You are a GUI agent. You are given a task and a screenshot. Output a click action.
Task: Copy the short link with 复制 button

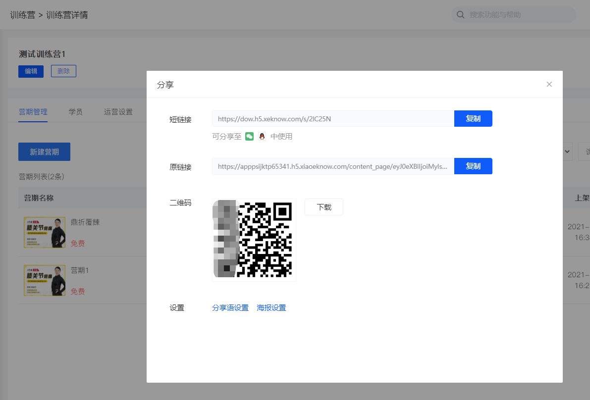pyautogui.click(x=473, y=119)
